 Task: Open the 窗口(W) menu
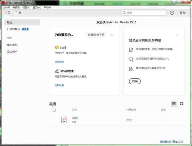tap(37, 7)
